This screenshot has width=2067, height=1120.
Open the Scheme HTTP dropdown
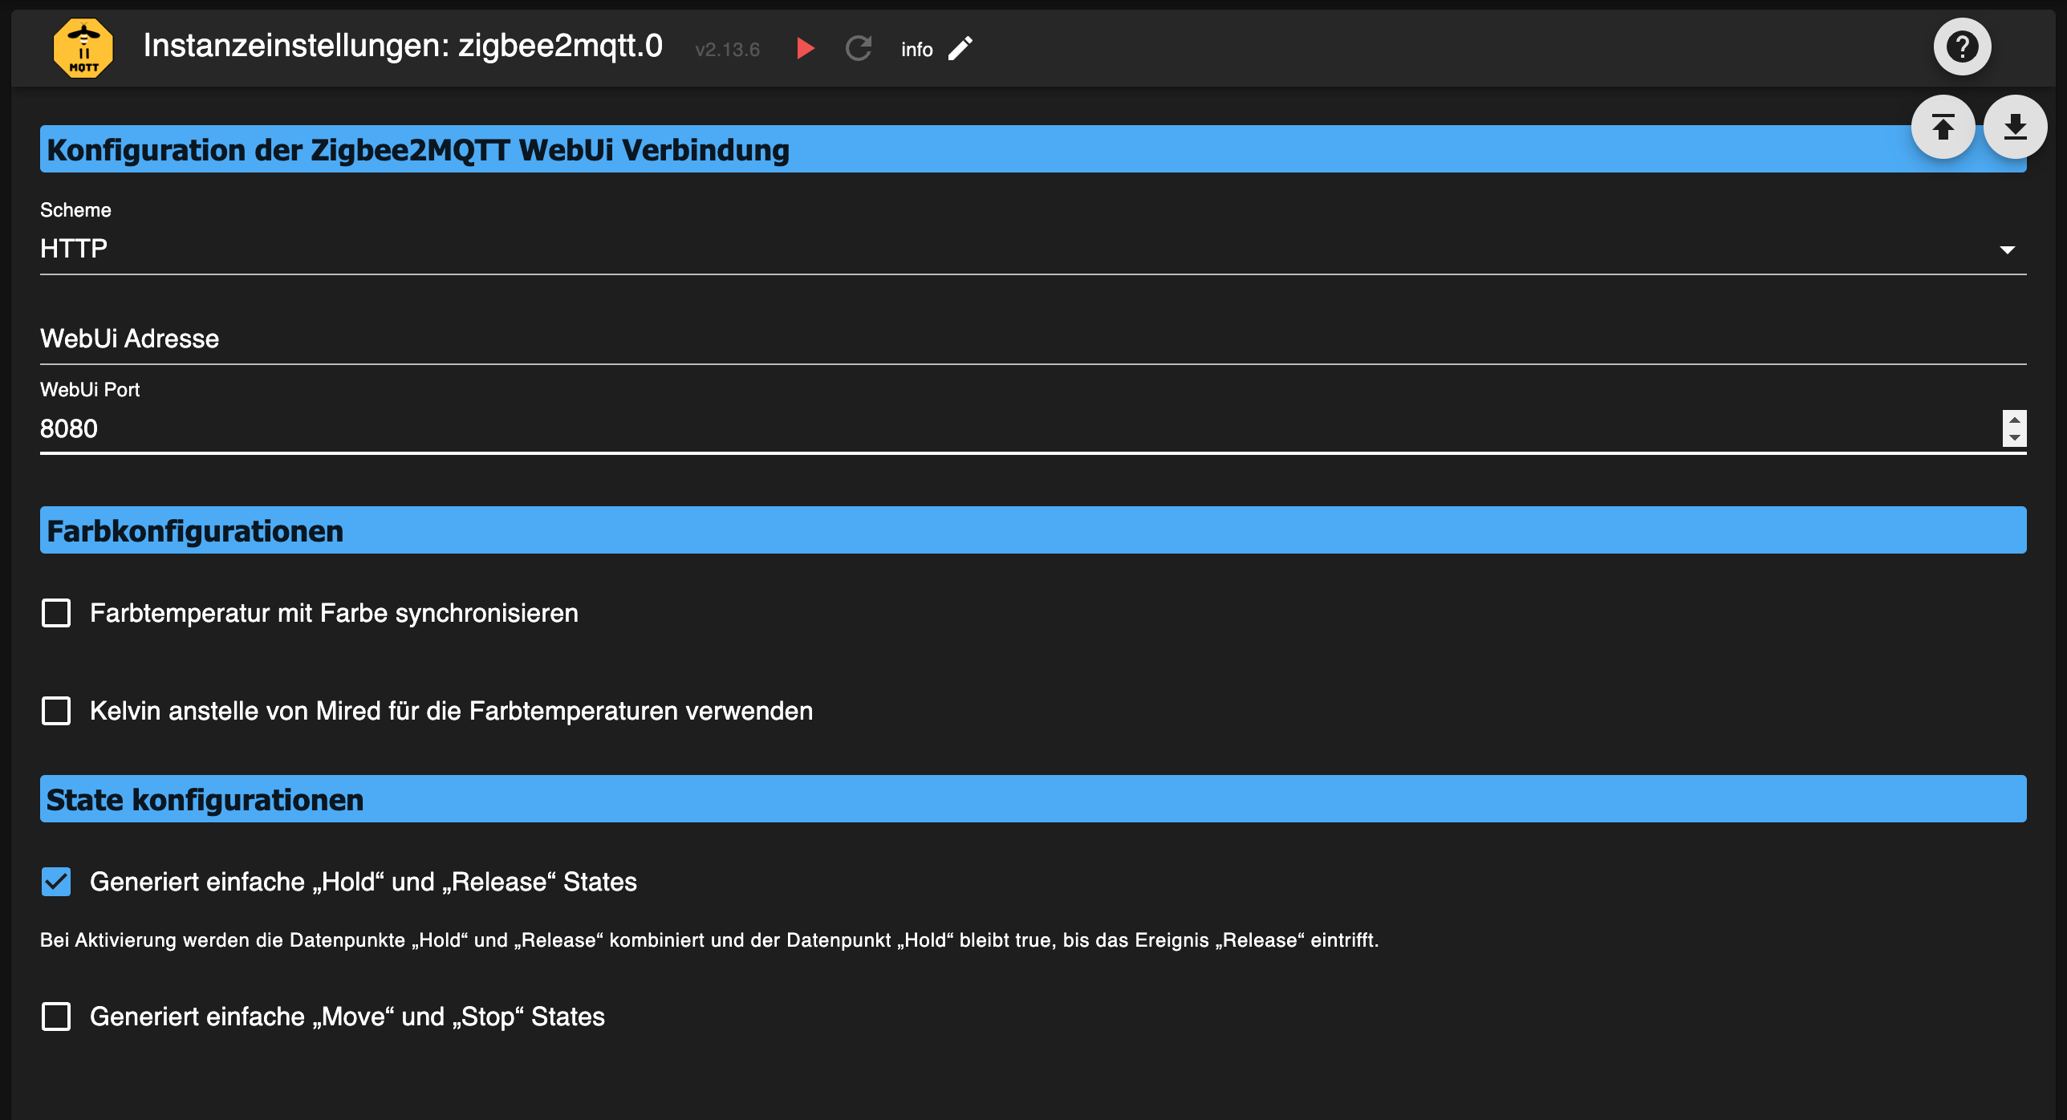[1033, 249]
